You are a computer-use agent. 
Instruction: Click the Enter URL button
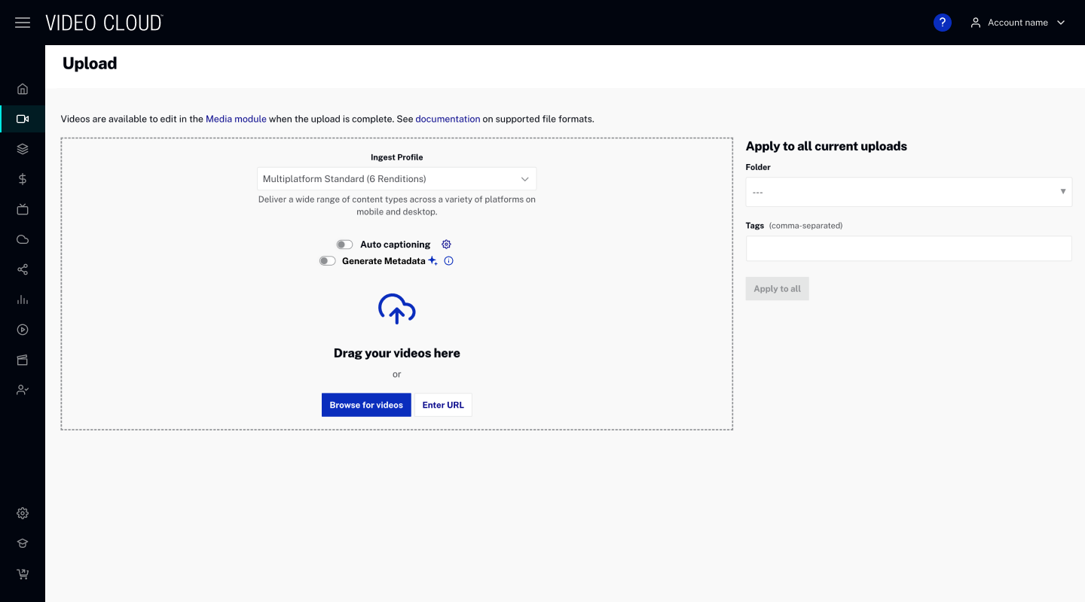[443, 405]
